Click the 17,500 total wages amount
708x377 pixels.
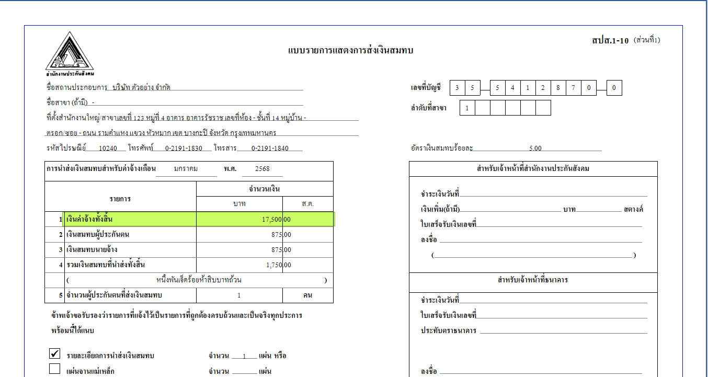click(x=272, y=220)
